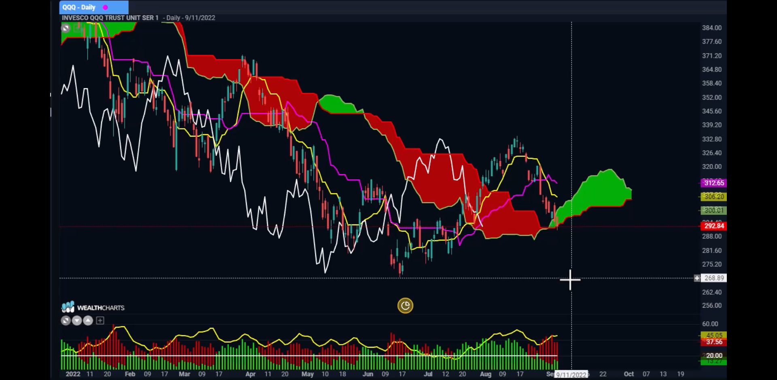The image size is (777, 380).
Task: Click the 45.05 indicator value label
Action: (x=713, y=335)
